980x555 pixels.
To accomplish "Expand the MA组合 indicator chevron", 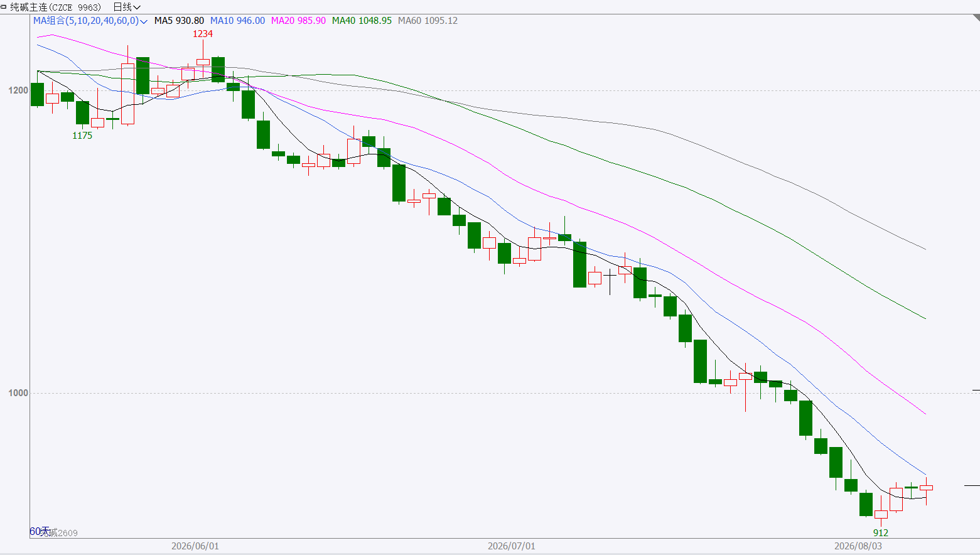I will pos(144,21).
